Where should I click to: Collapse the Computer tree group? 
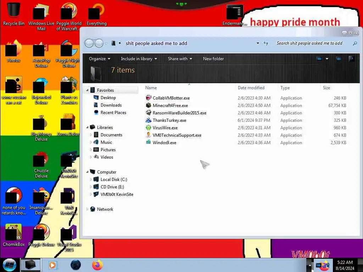pos(87,172)
